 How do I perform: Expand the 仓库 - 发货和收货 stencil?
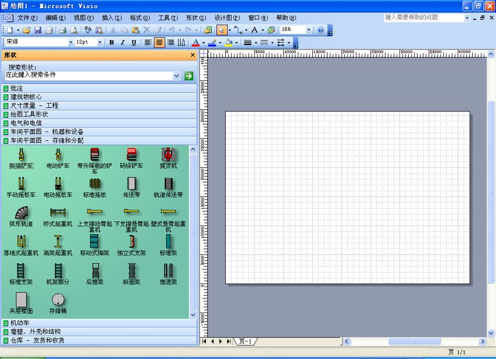click(99, 340)
